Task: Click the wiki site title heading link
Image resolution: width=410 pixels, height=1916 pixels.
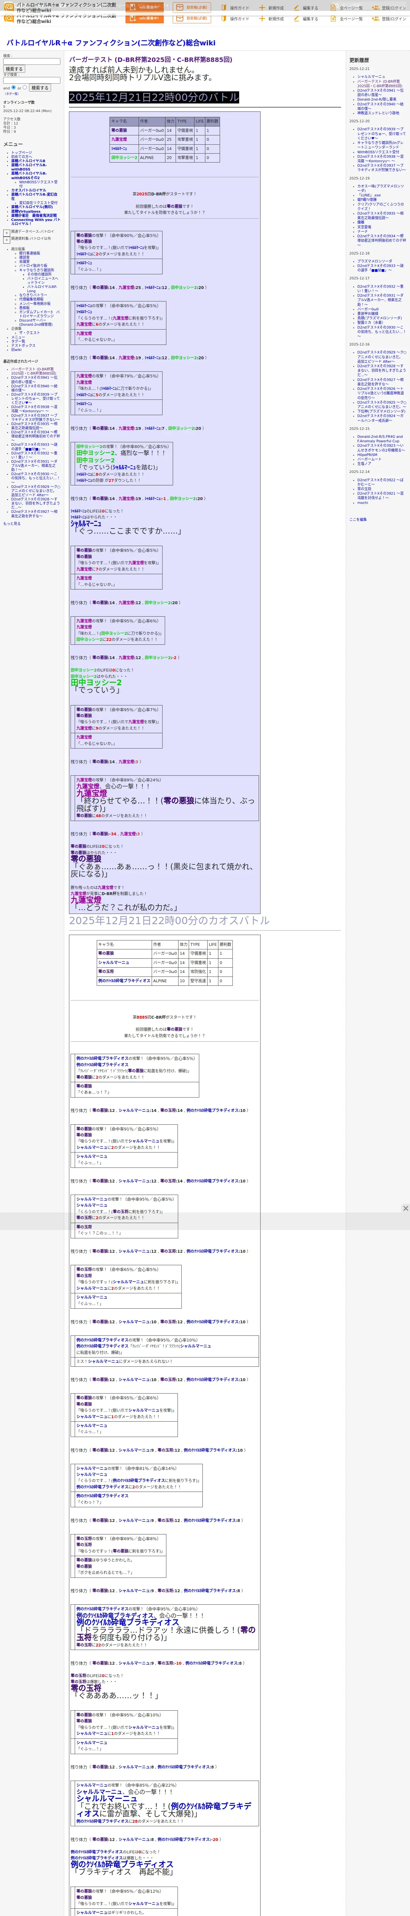Action: point(111,43)
